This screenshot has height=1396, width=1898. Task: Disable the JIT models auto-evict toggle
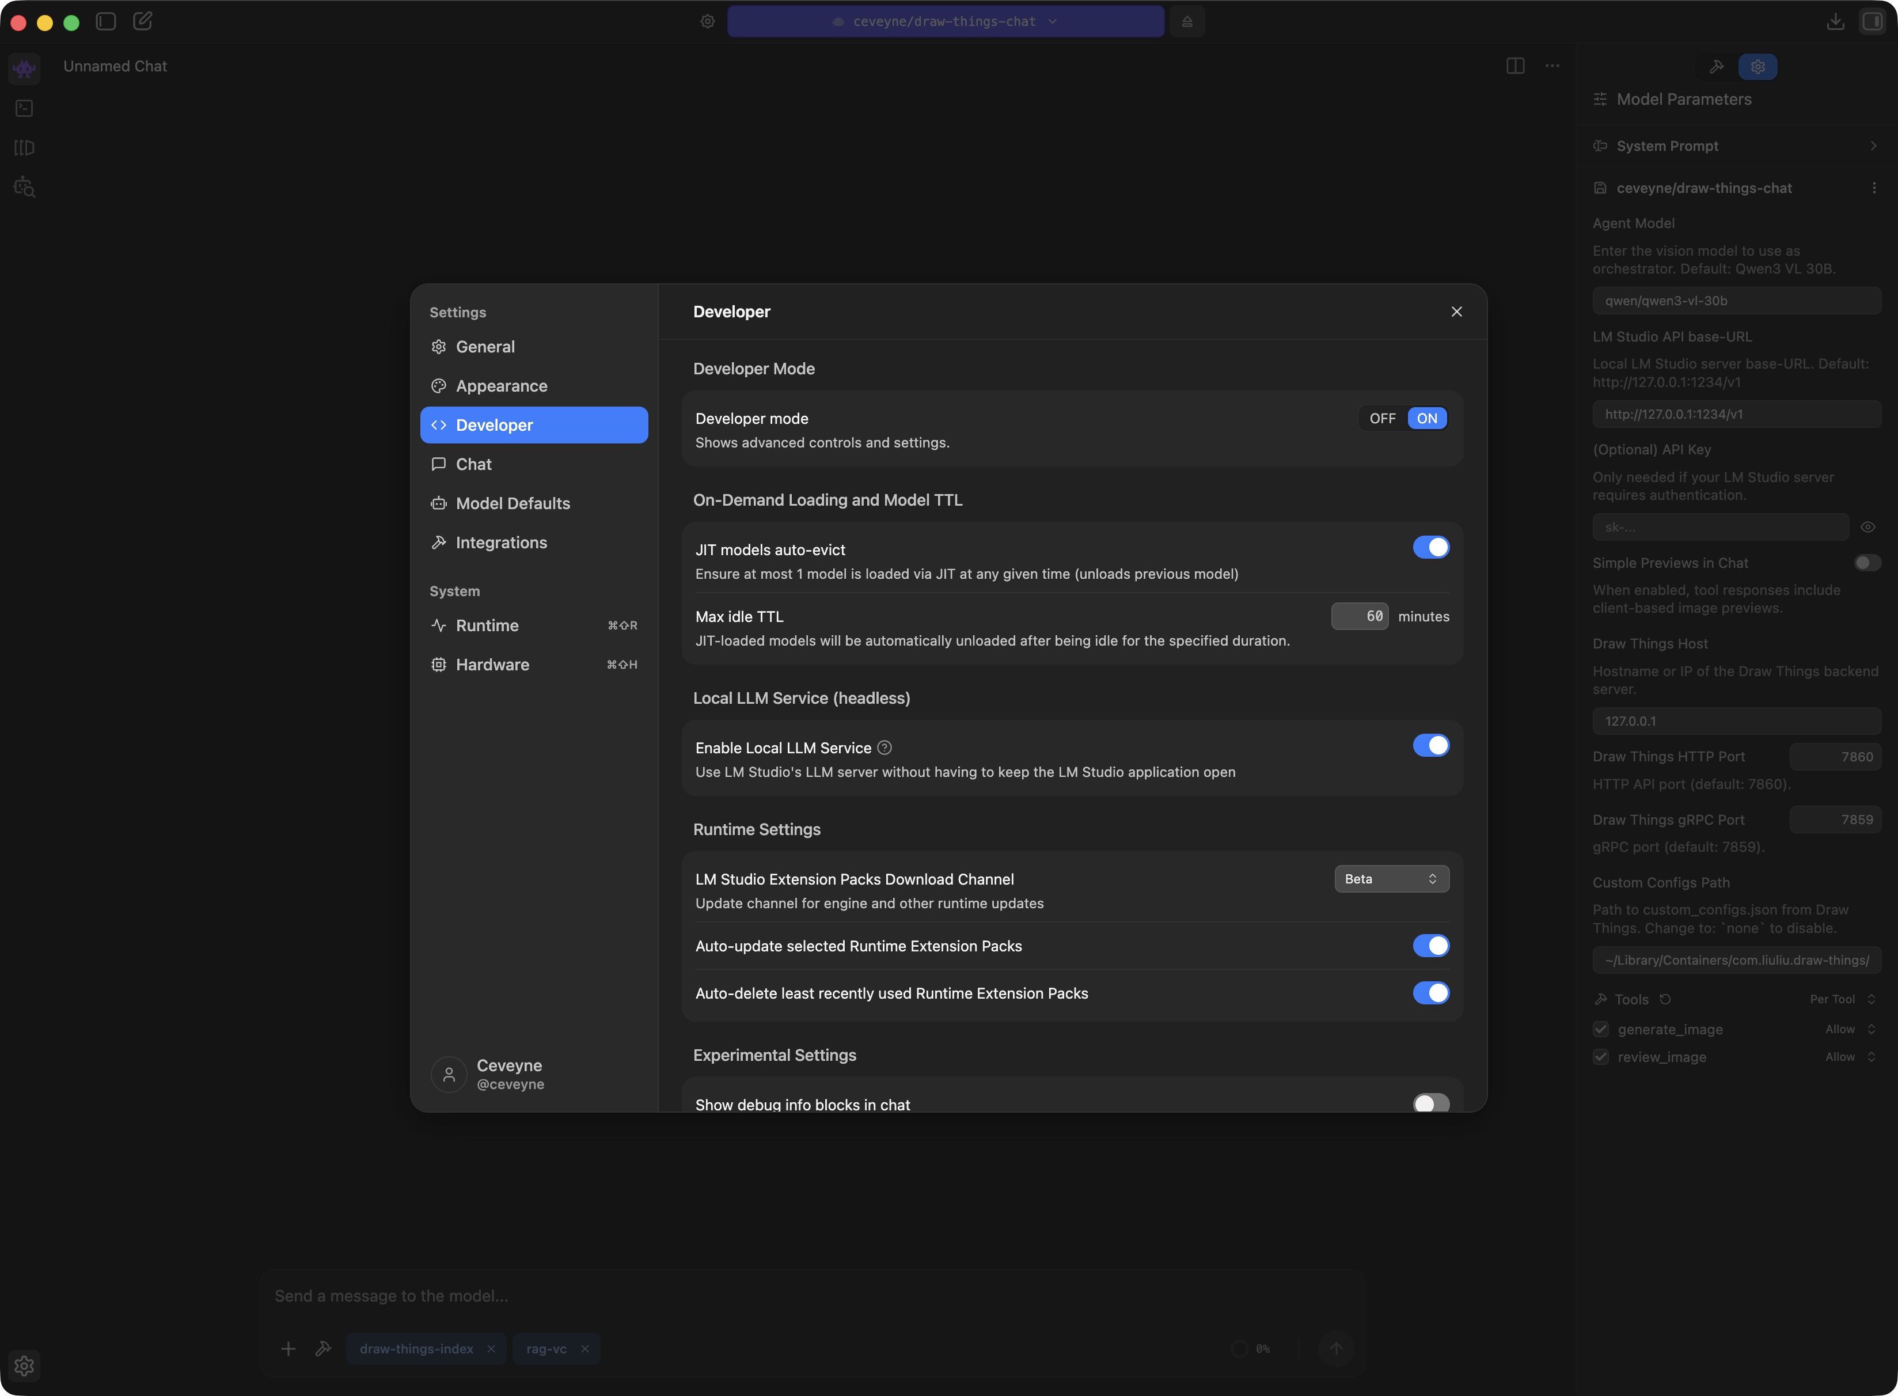[x=1430, y=548]
